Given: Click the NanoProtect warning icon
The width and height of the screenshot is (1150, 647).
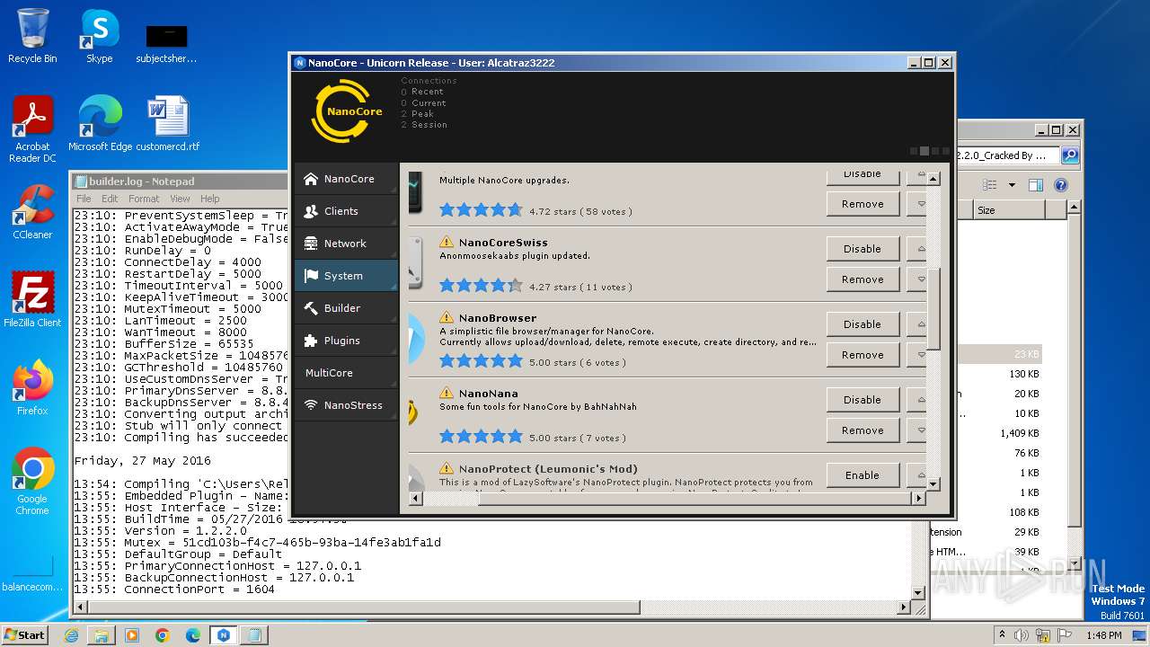Looking at the screenshot, I should (x=447, y=469).
